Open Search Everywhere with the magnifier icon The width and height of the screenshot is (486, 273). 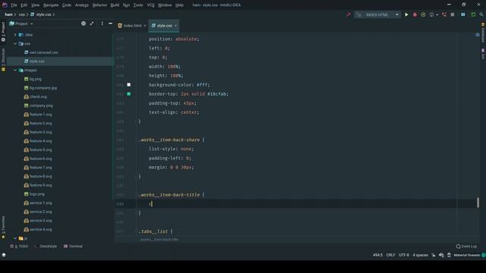(x=481, y=14)
